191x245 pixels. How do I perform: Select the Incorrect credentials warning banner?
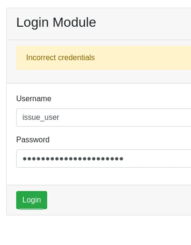coord(103,58)
